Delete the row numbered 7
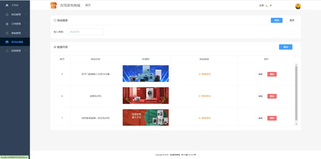 point(272,118)
